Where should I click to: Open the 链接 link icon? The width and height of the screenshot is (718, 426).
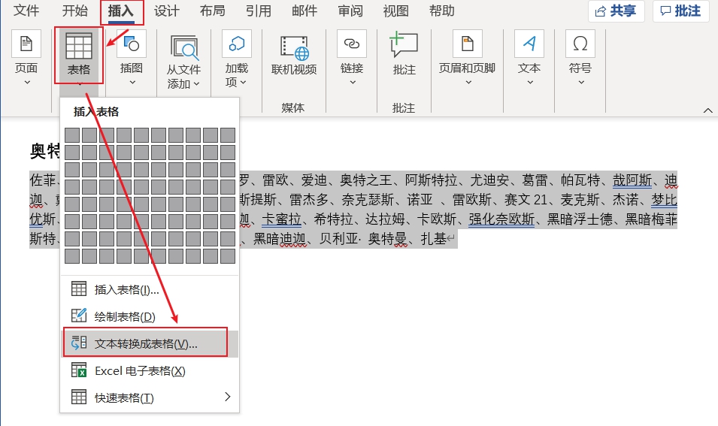[x=352, y=44]
